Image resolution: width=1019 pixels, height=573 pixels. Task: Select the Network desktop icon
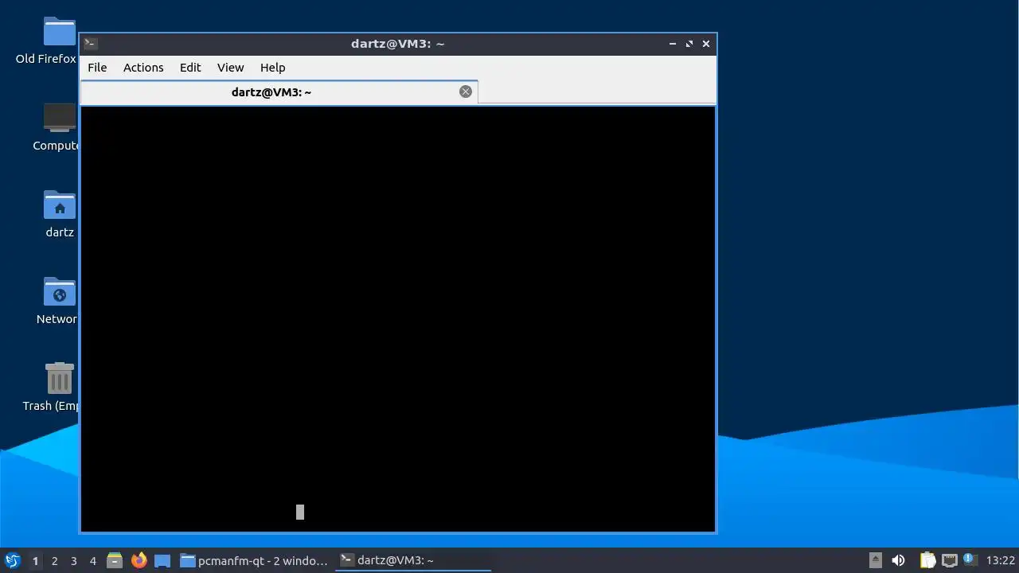(58, 300)
